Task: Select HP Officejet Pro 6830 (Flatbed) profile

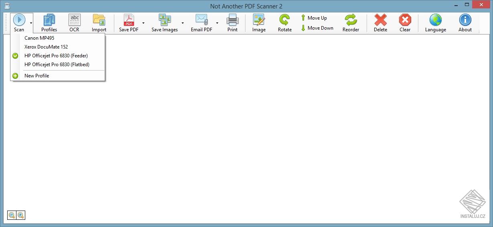Action: tap(58, 65)
